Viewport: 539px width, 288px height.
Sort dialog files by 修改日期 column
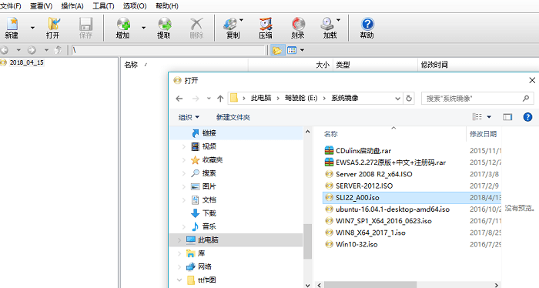483,134
